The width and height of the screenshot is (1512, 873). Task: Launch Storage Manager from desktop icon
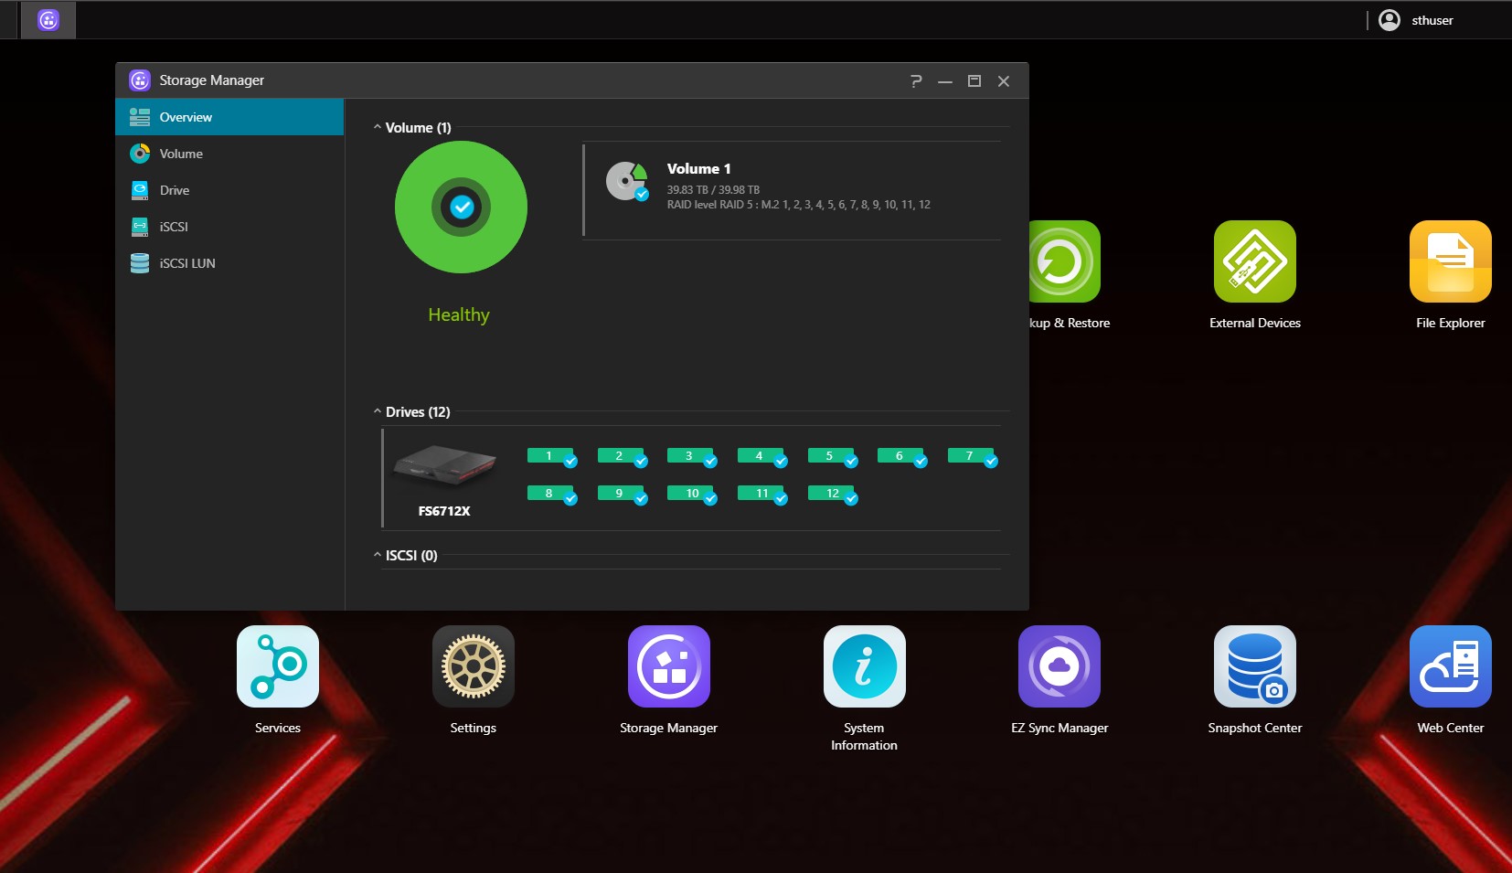(x=669, y=666)
